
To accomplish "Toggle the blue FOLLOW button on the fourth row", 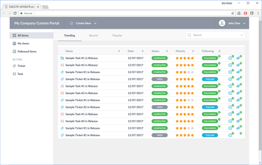I will point(210,79).
